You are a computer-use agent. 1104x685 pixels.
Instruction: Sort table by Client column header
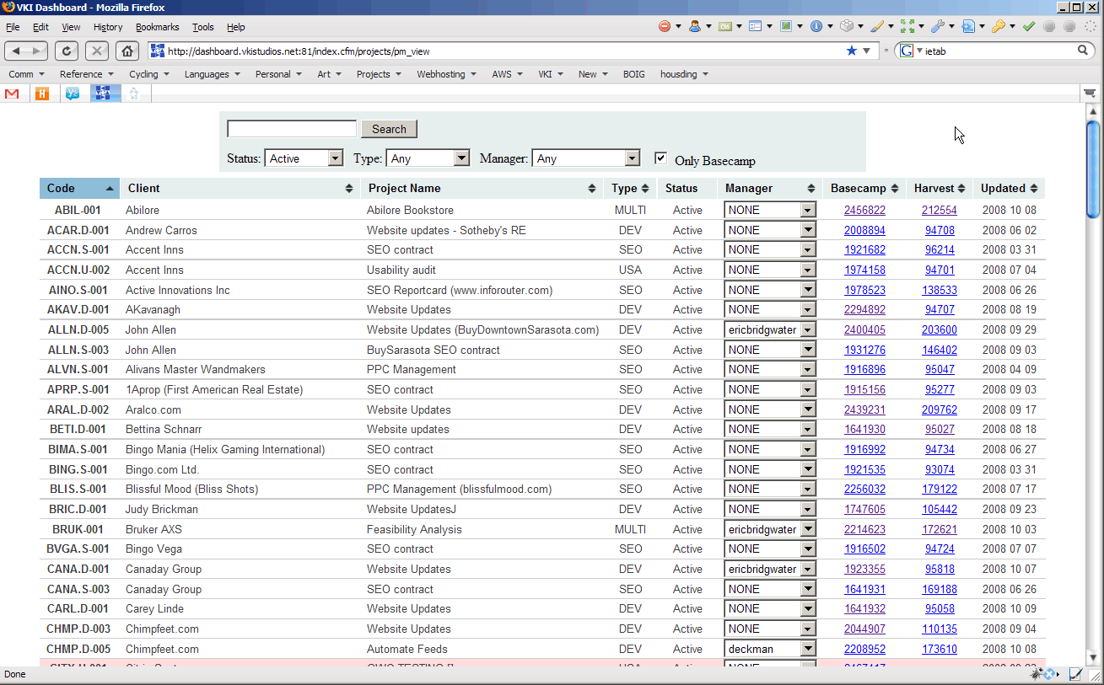tap(240, 188)
